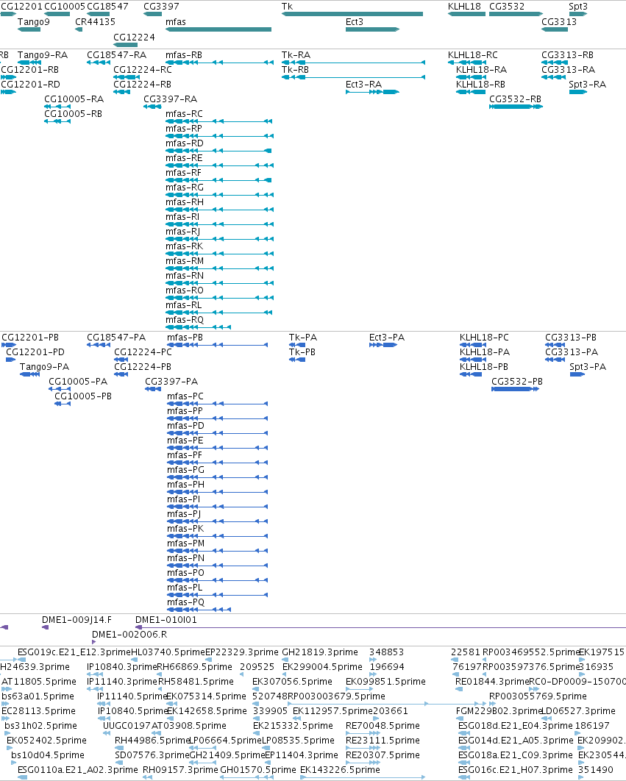Open the RE70048.5prime EST label
Viewport: 626px width, 781px height.
pos(383,726)
